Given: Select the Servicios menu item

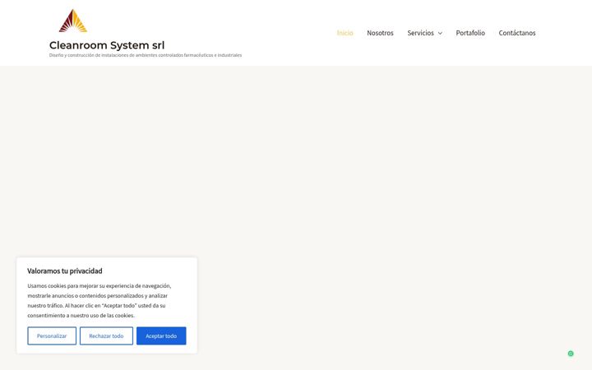Looking at the screenshot, I should click(x=420, y=33).
